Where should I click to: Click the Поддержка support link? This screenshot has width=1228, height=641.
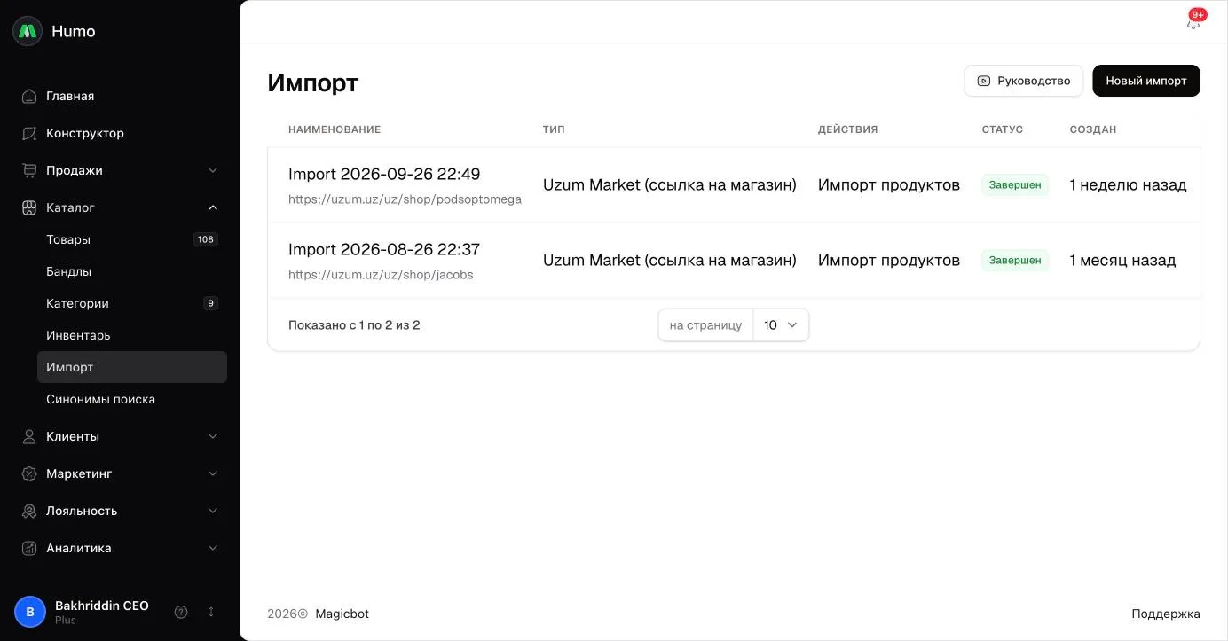tap(1165, 614)
